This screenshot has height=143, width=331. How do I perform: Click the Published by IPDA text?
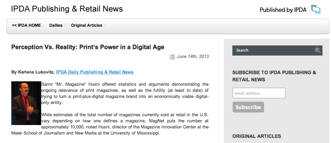(x=283, y=10)
